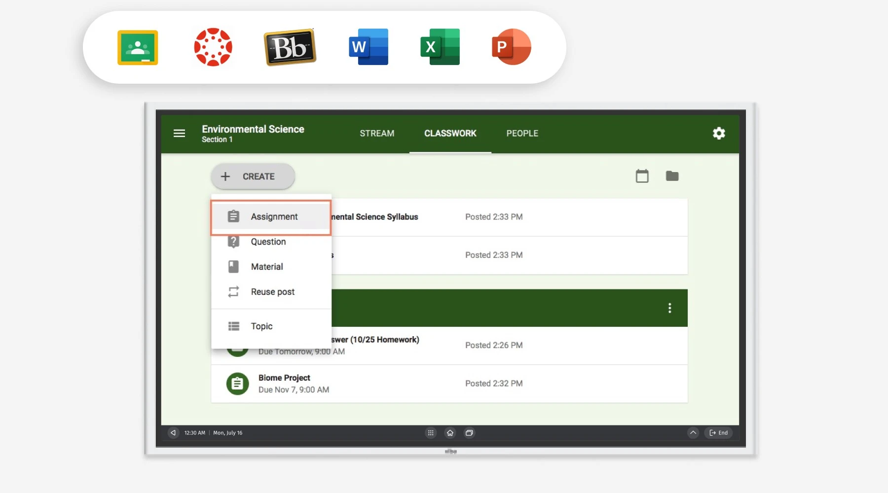Image resolution: width=888 pixels, height=493 pixels.
Task: Launch the Canvas app icon
Action: pos(213,47)
